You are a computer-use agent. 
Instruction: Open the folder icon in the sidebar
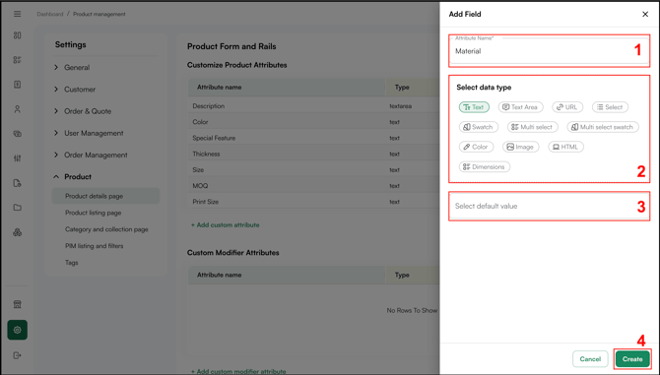pyautogui.click(x=18, y=208)
